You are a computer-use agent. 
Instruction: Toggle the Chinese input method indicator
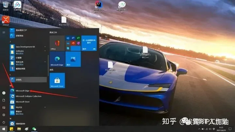point(214,129)
